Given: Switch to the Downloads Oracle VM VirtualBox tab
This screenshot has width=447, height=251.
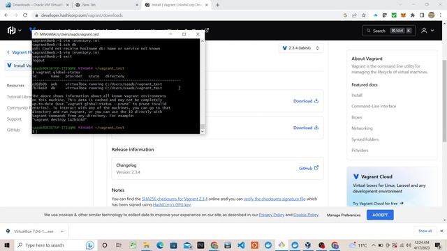Looking at the screenshot, I should tap(37, 5).
